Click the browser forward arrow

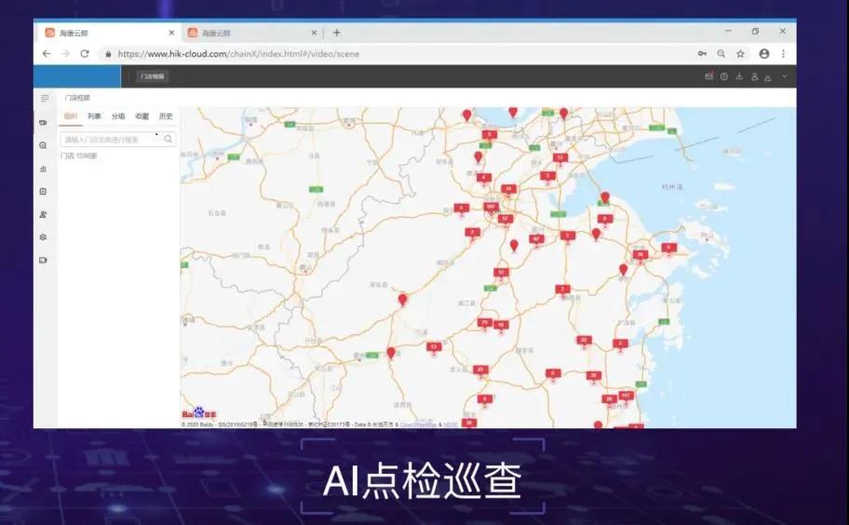65,54
